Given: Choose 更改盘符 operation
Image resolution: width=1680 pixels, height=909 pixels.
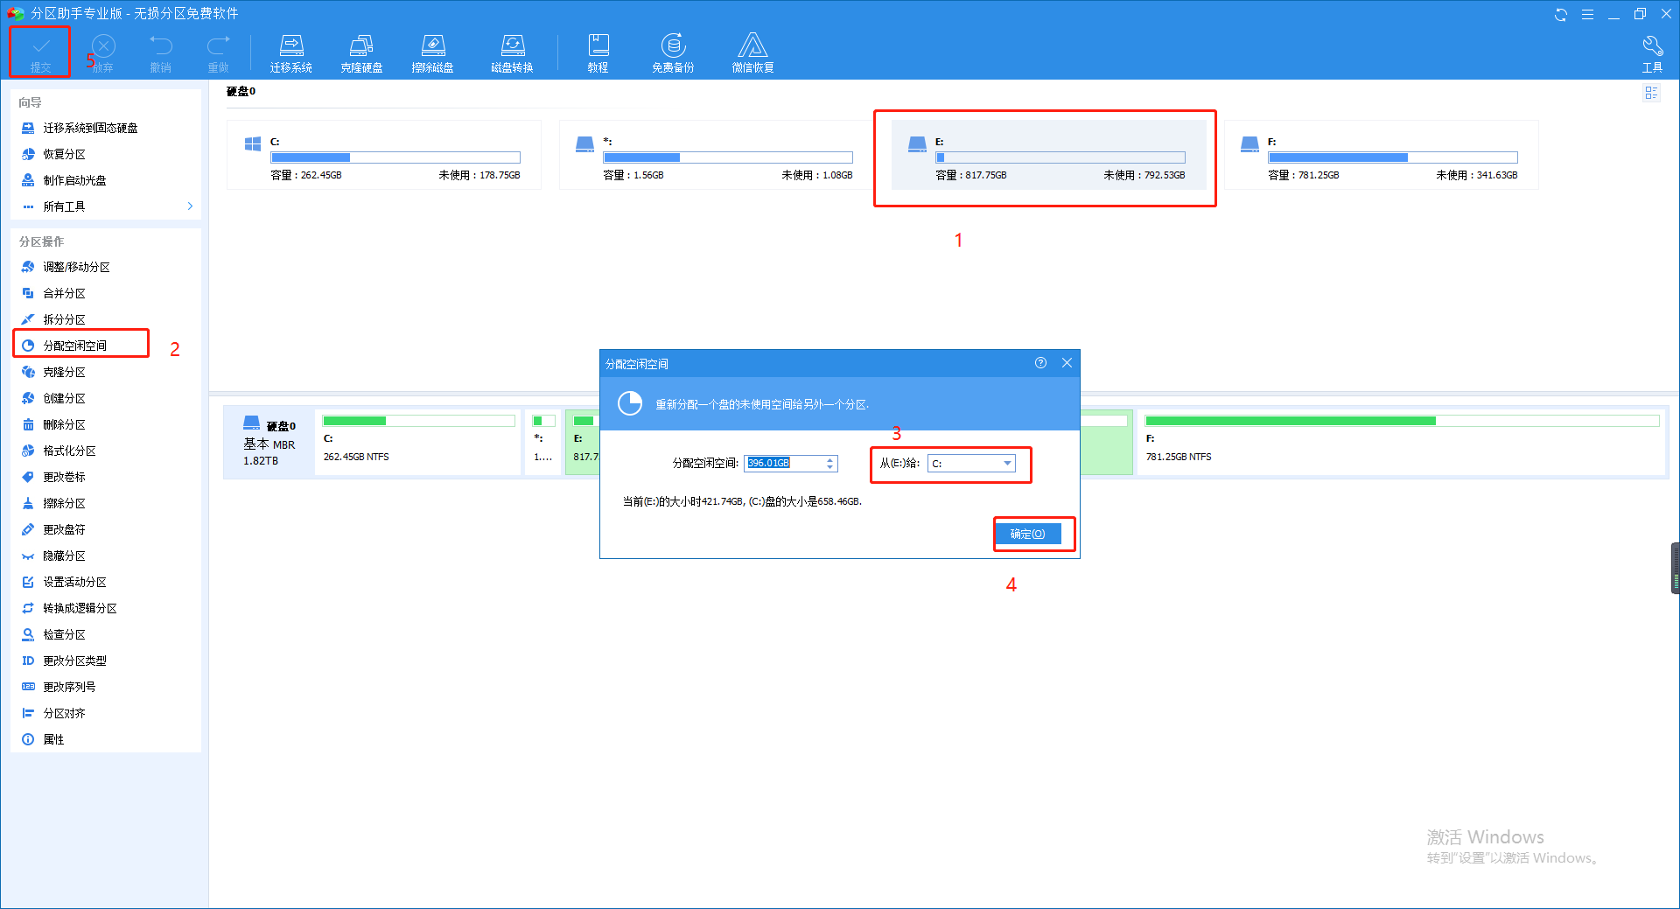Looking at the screenshot, I should 64,529.
